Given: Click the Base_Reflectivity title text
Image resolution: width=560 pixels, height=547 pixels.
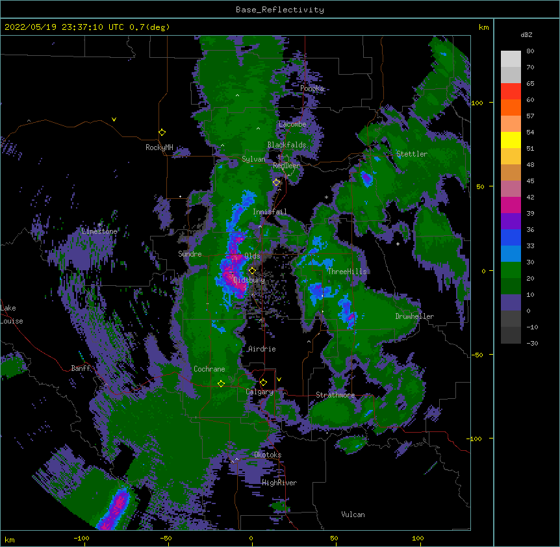Looking at the screenshot, I should point(280,10).
